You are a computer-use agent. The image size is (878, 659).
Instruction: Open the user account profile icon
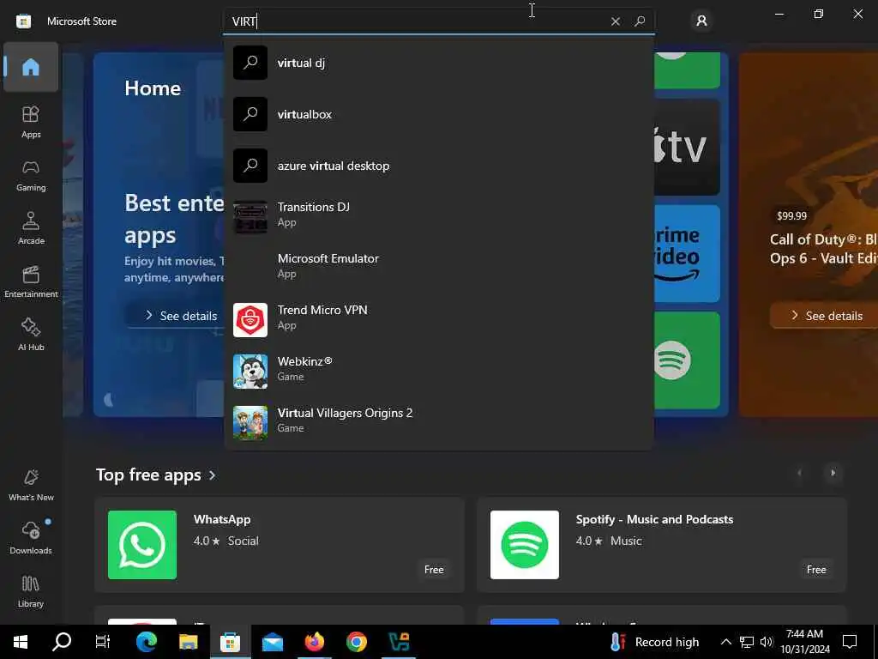[x=701, y=21]
